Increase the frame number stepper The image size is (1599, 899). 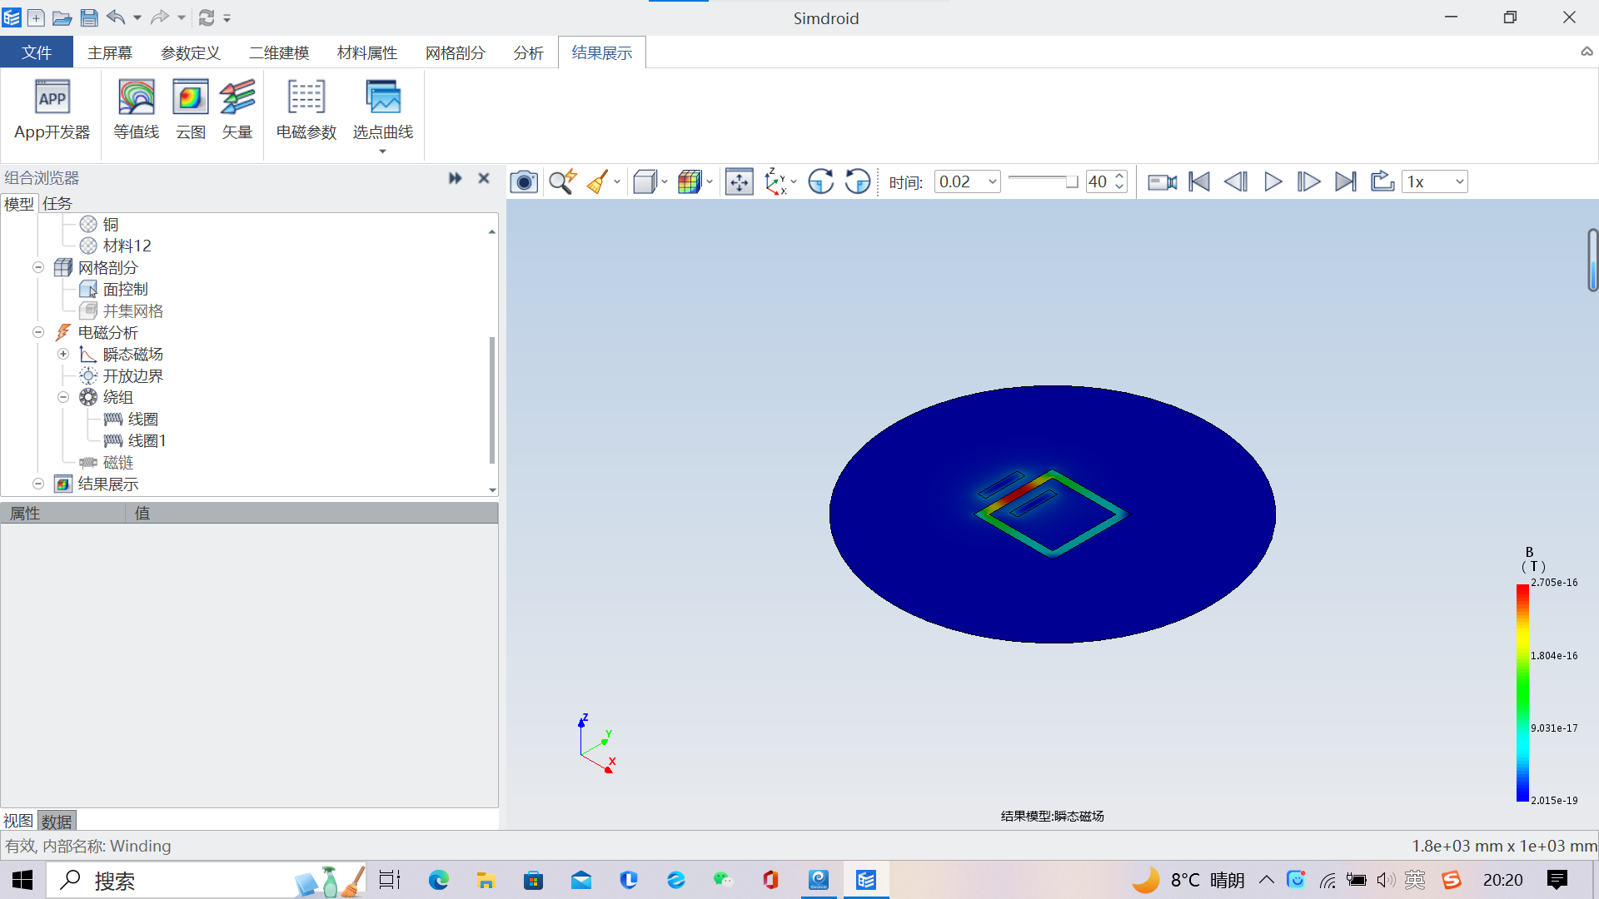click(x=1119, y=176)
